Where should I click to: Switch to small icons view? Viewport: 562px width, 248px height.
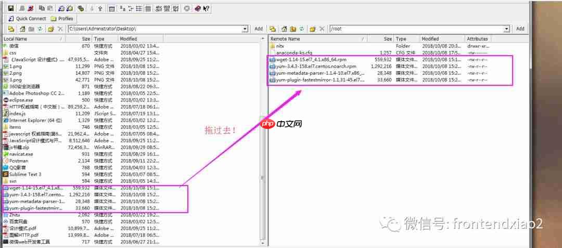(131, 8)
